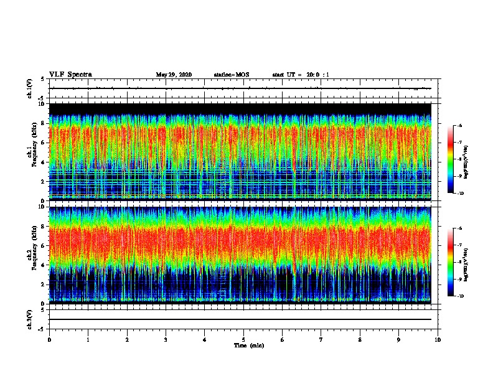
Task: Select the "May 29, 2020" date text
Action: (174, 75)
